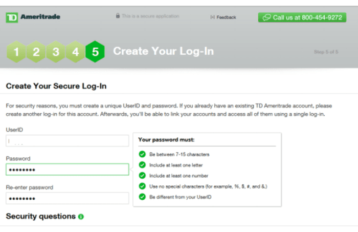Go to step 4 hexagon
This screenshot has width=358, height=232.
tap(76, 52)
